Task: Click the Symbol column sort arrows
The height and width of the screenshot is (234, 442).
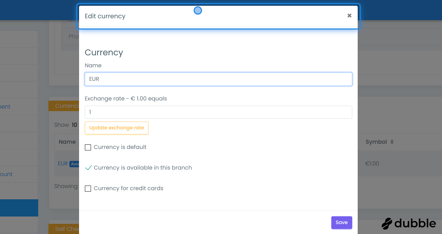Action: coord(392,142)
